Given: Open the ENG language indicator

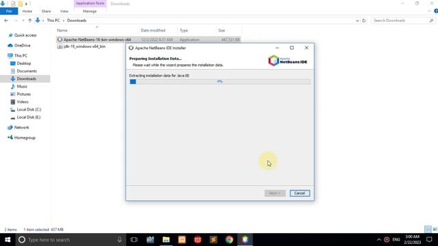Looking at the screenshot, I should (396, 240).
